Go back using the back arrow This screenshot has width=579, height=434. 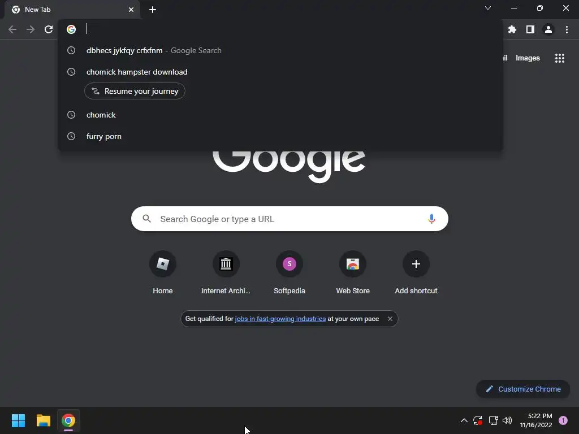click(x=12, y=29)
